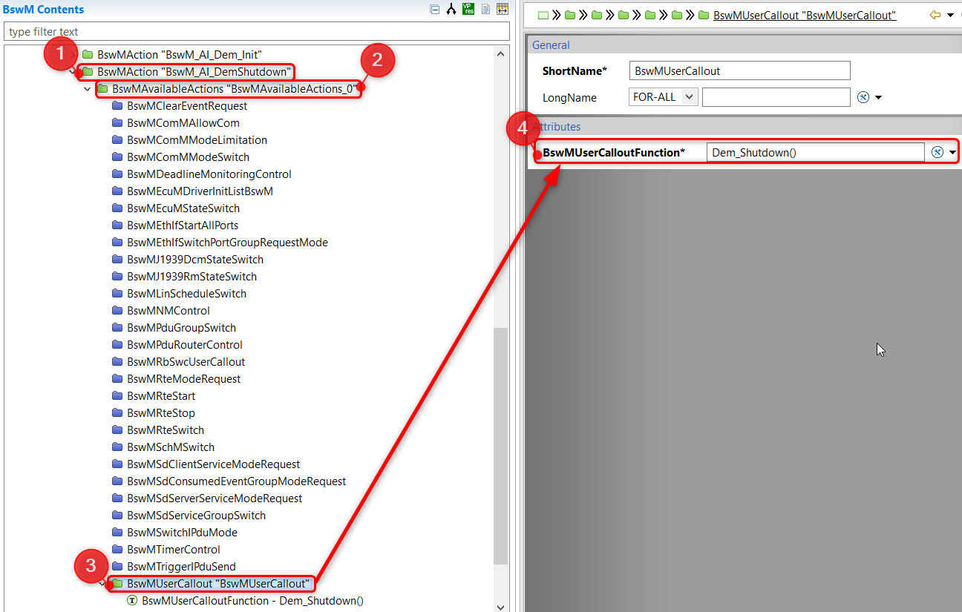
Task: Click the document page toolbar icon
Action: pos(485,10)
